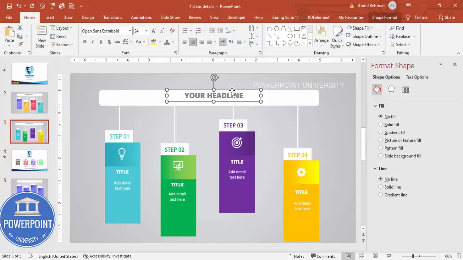Click the Save icon in quick access toolbar
Image resolution: width=463 pixels, height=260 pixels.
(x=9, y=6)
